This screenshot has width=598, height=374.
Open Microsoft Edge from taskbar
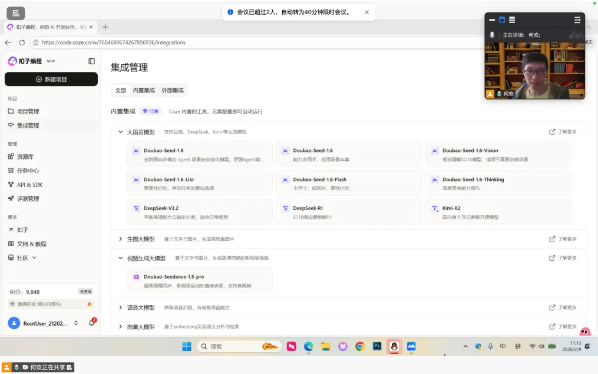(x=308, y=346)
